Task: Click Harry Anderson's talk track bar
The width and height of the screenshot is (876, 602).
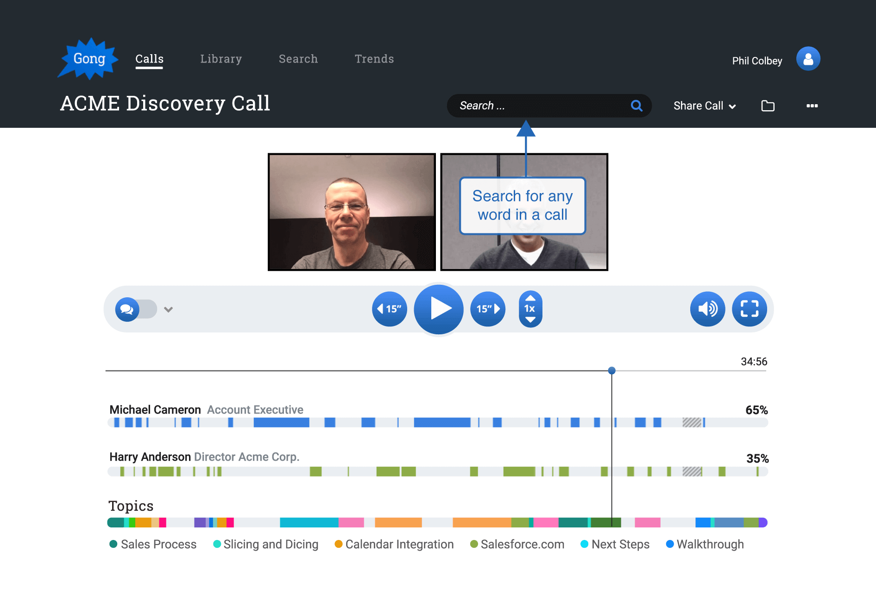Action: coord(438,471)
